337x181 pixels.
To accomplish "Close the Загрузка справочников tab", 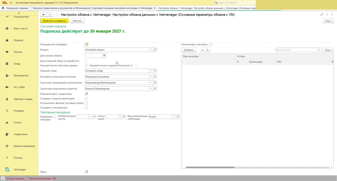I will 154,8.
